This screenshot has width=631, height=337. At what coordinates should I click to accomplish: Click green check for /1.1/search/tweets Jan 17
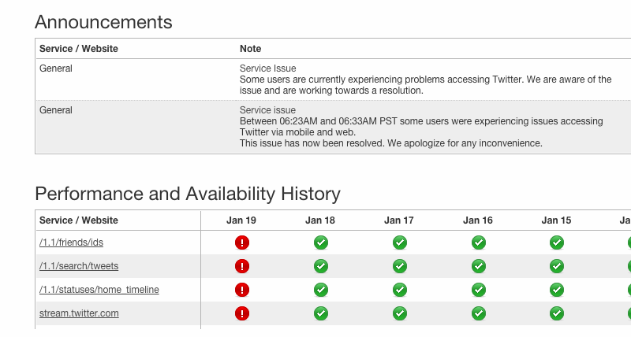pyautogui.click(x=400, y=266)
